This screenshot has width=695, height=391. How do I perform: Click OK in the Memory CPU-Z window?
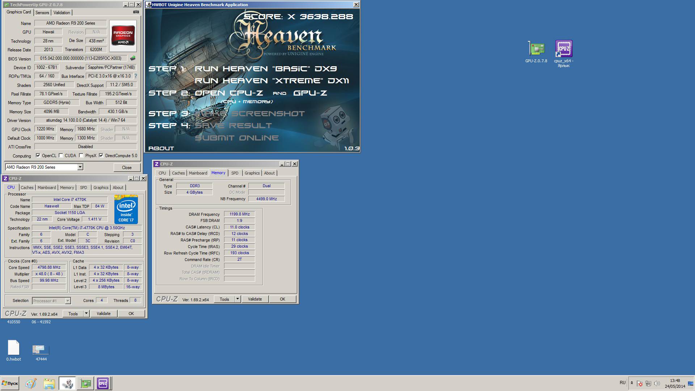[282, 299]
